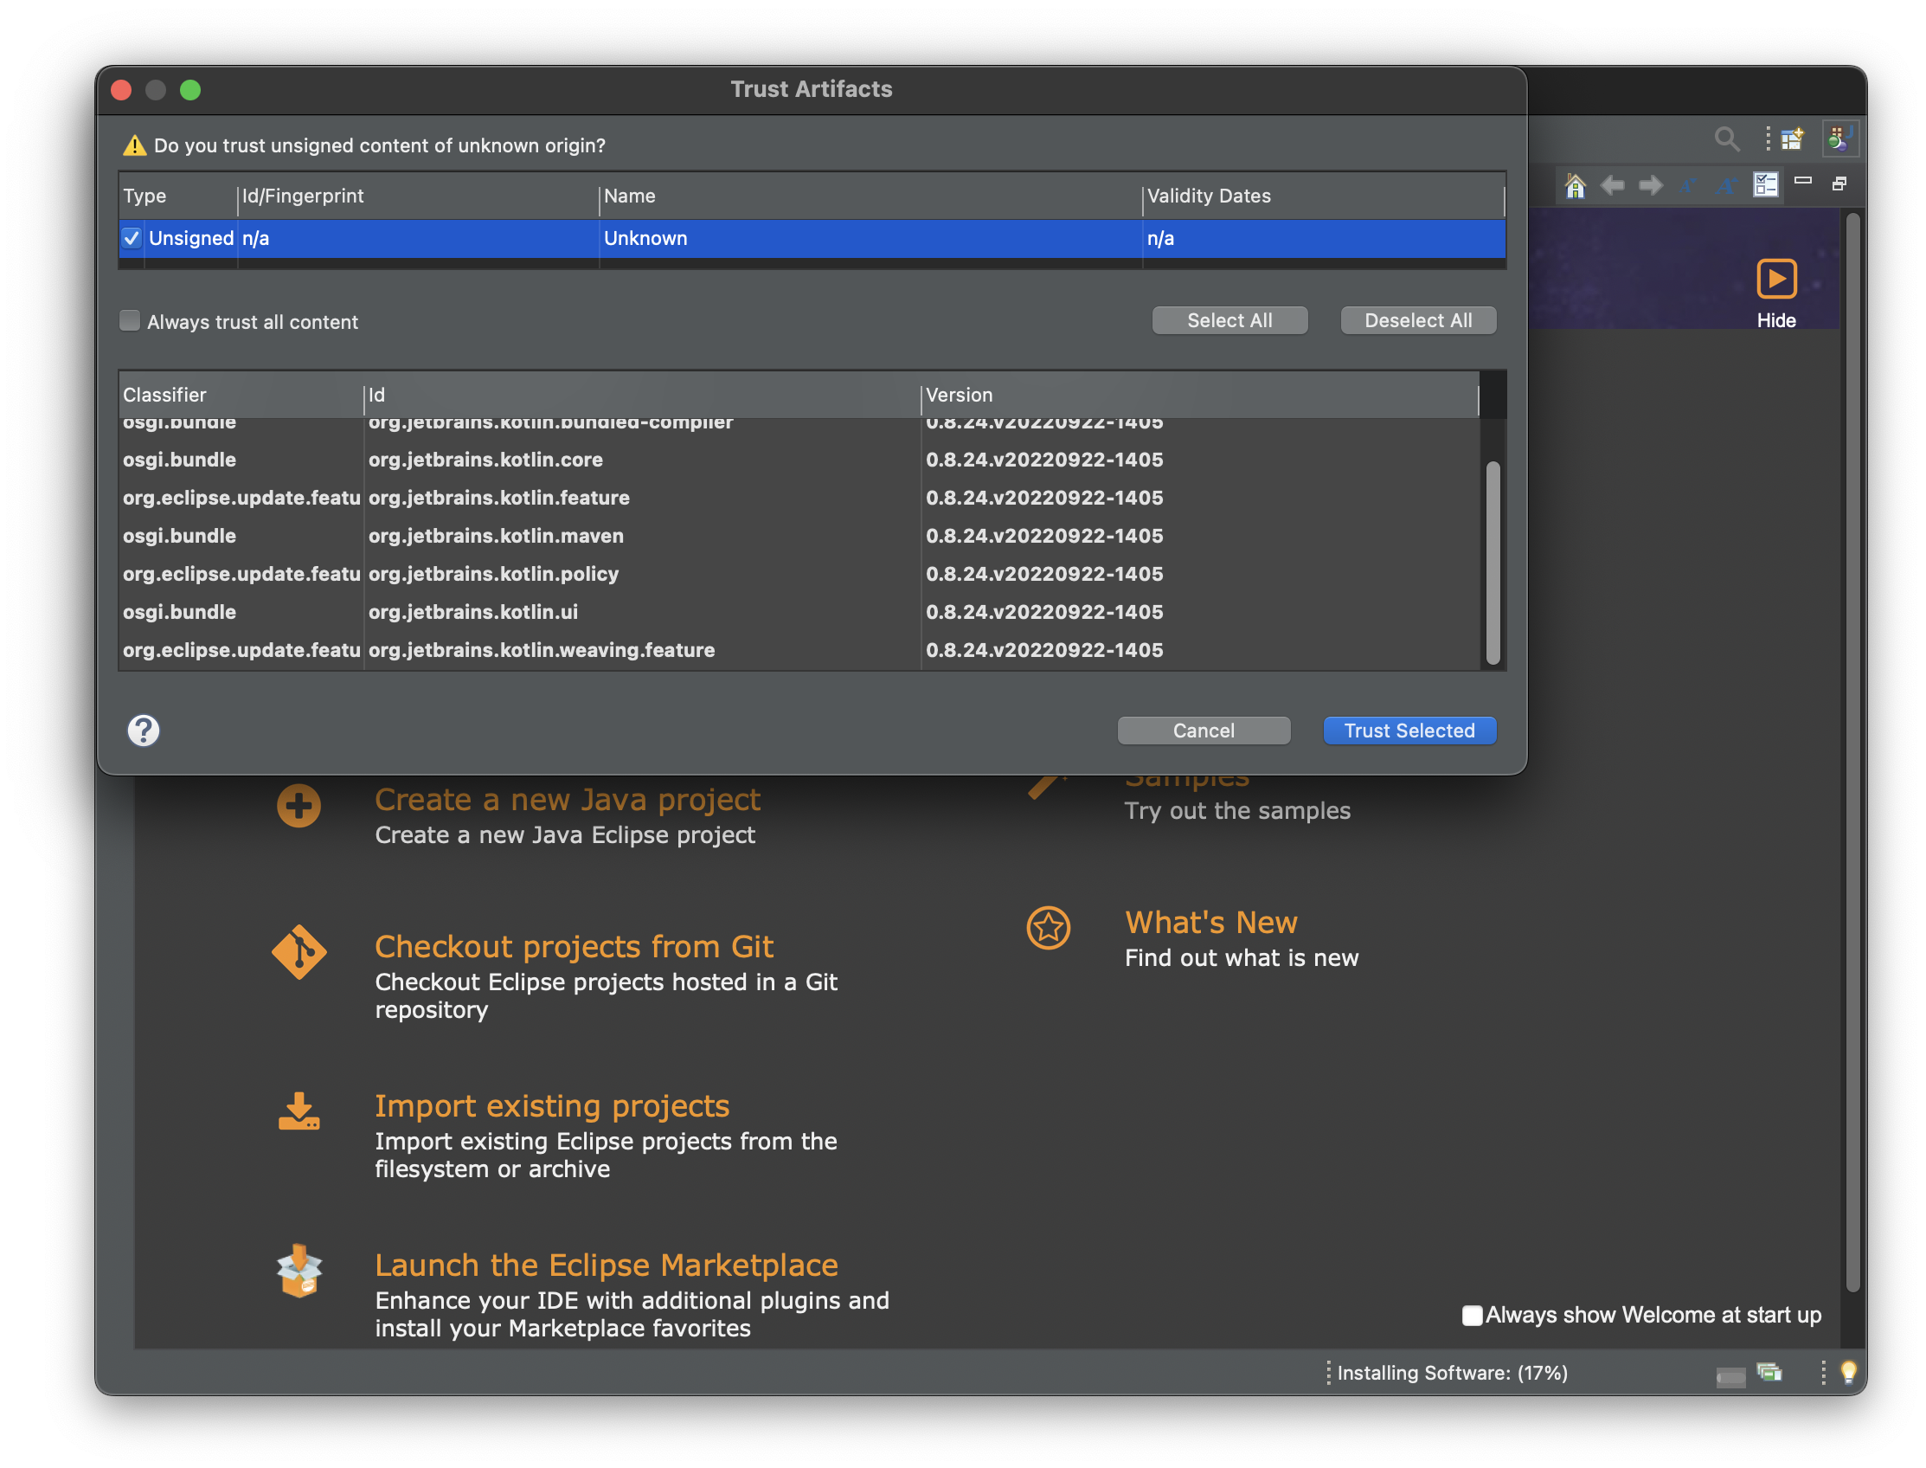Click the enlarge font size icon
This screenshot has width=1926, height=1468.
pos(1725,185)
